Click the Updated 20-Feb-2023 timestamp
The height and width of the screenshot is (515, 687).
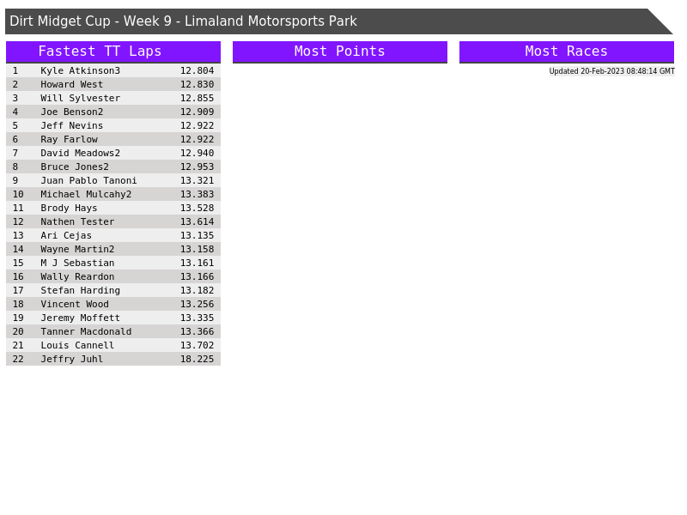[x=611, y=71]
